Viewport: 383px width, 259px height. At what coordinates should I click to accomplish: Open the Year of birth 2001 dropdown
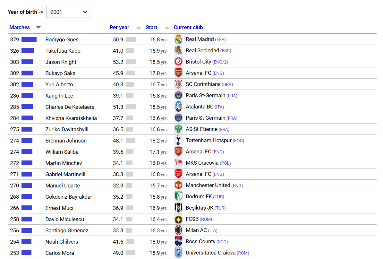[x=68, y=12]
